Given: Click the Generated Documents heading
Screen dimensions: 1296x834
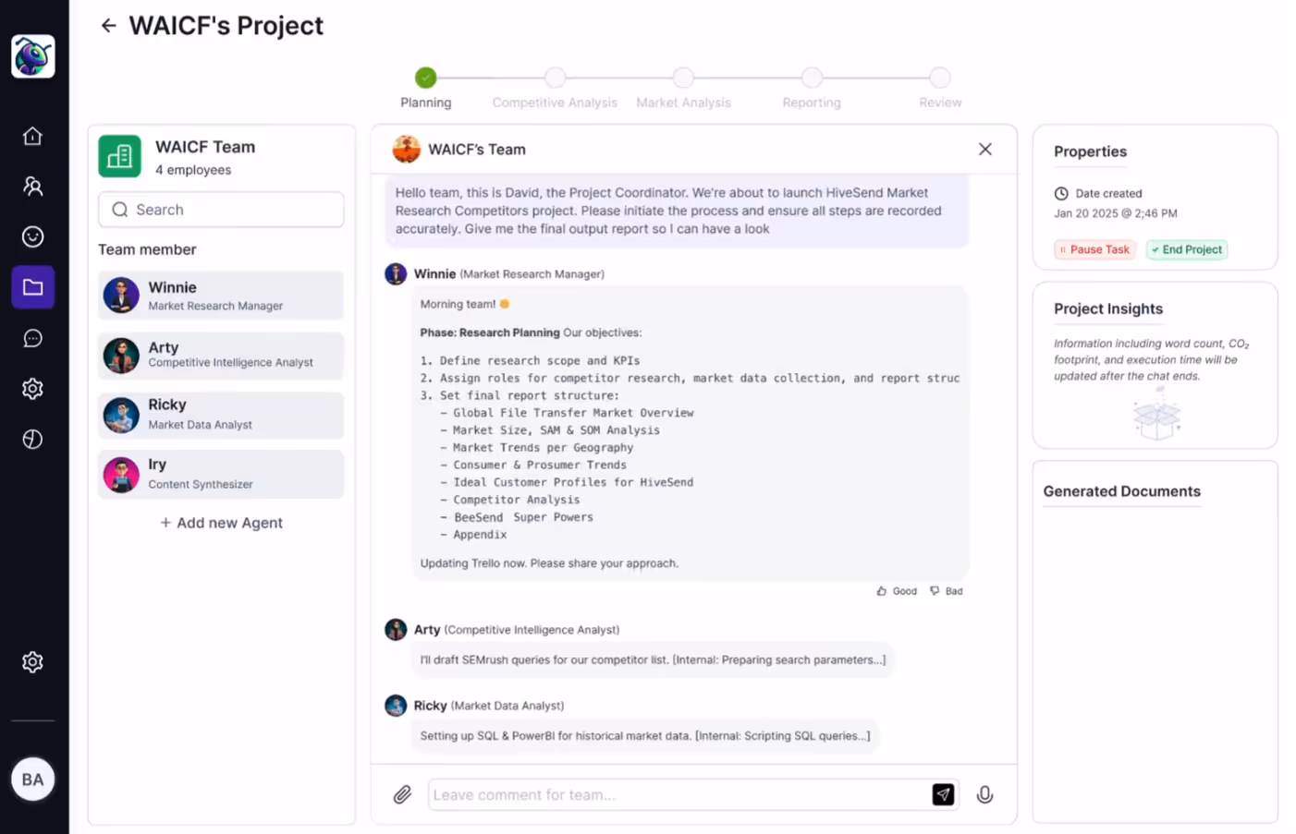Looking at the screenshot, I should point(1122,491).
